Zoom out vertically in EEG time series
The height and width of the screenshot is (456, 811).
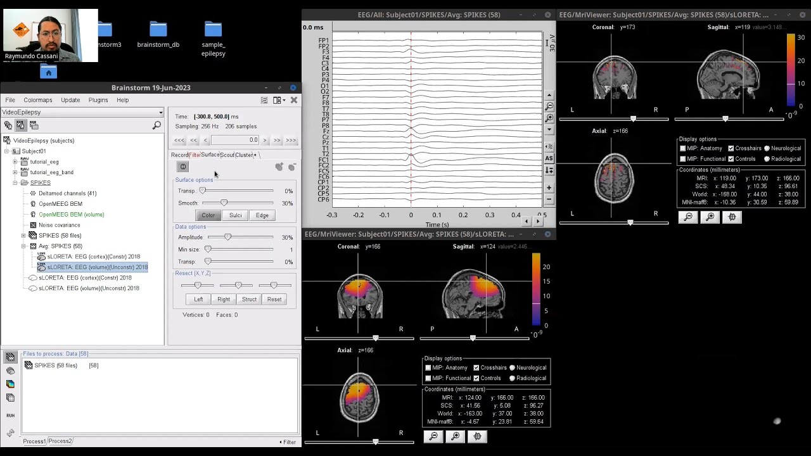point(549,106)
